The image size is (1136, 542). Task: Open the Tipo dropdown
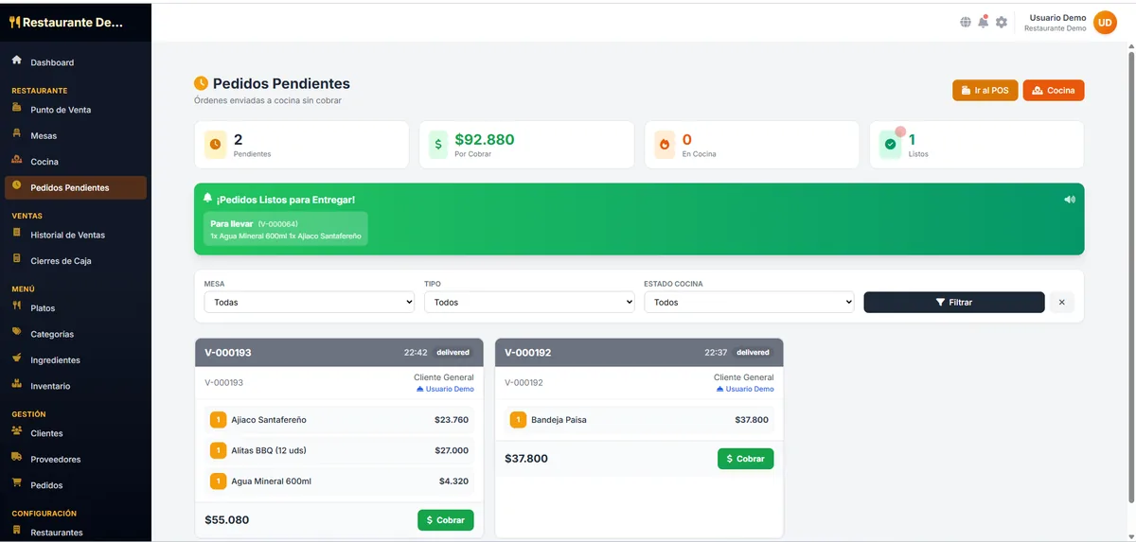point(529,303)
